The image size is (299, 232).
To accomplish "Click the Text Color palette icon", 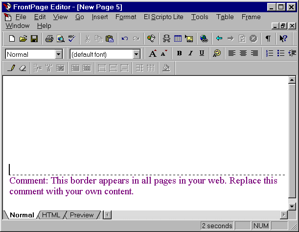I will (216, 54).
